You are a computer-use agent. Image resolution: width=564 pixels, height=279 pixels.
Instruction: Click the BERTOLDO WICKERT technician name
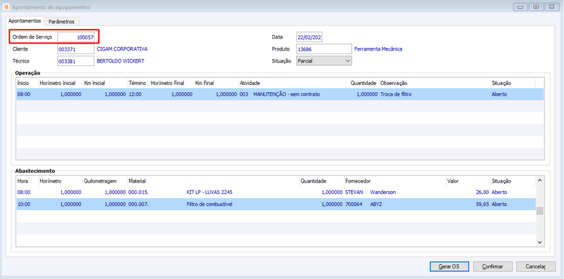click(121, 61)
